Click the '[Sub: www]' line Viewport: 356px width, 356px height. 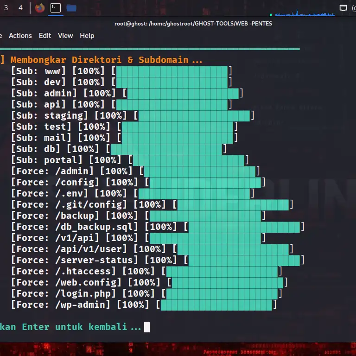121,71
